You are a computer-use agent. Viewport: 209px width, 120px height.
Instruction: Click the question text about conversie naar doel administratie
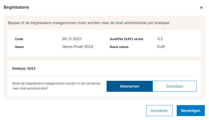click(56, 86)
